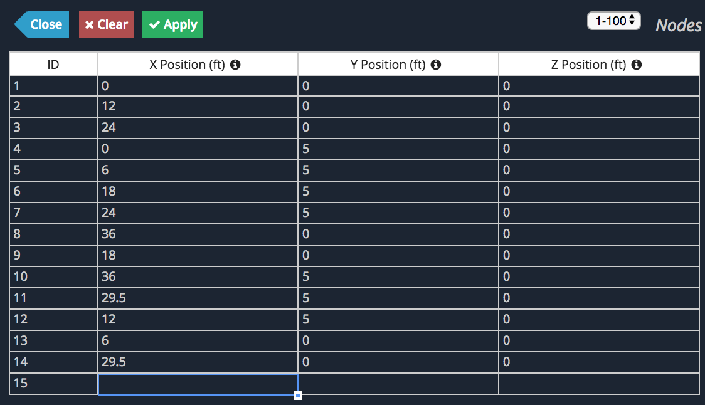
Task: Click the Z Position info icon
Action: click(637, 65)
